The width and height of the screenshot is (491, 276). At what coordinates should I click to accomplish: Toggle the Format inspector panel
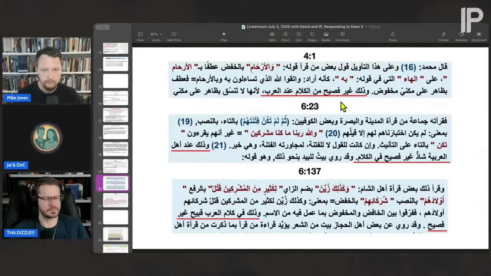point(443,34)
